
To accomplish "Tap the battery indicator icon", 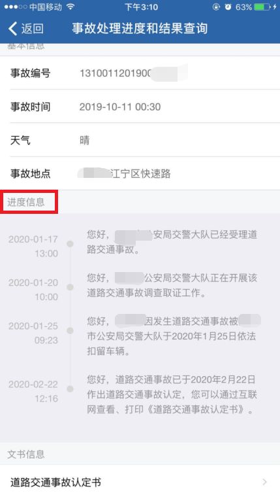I will click(x=262, y=7).
